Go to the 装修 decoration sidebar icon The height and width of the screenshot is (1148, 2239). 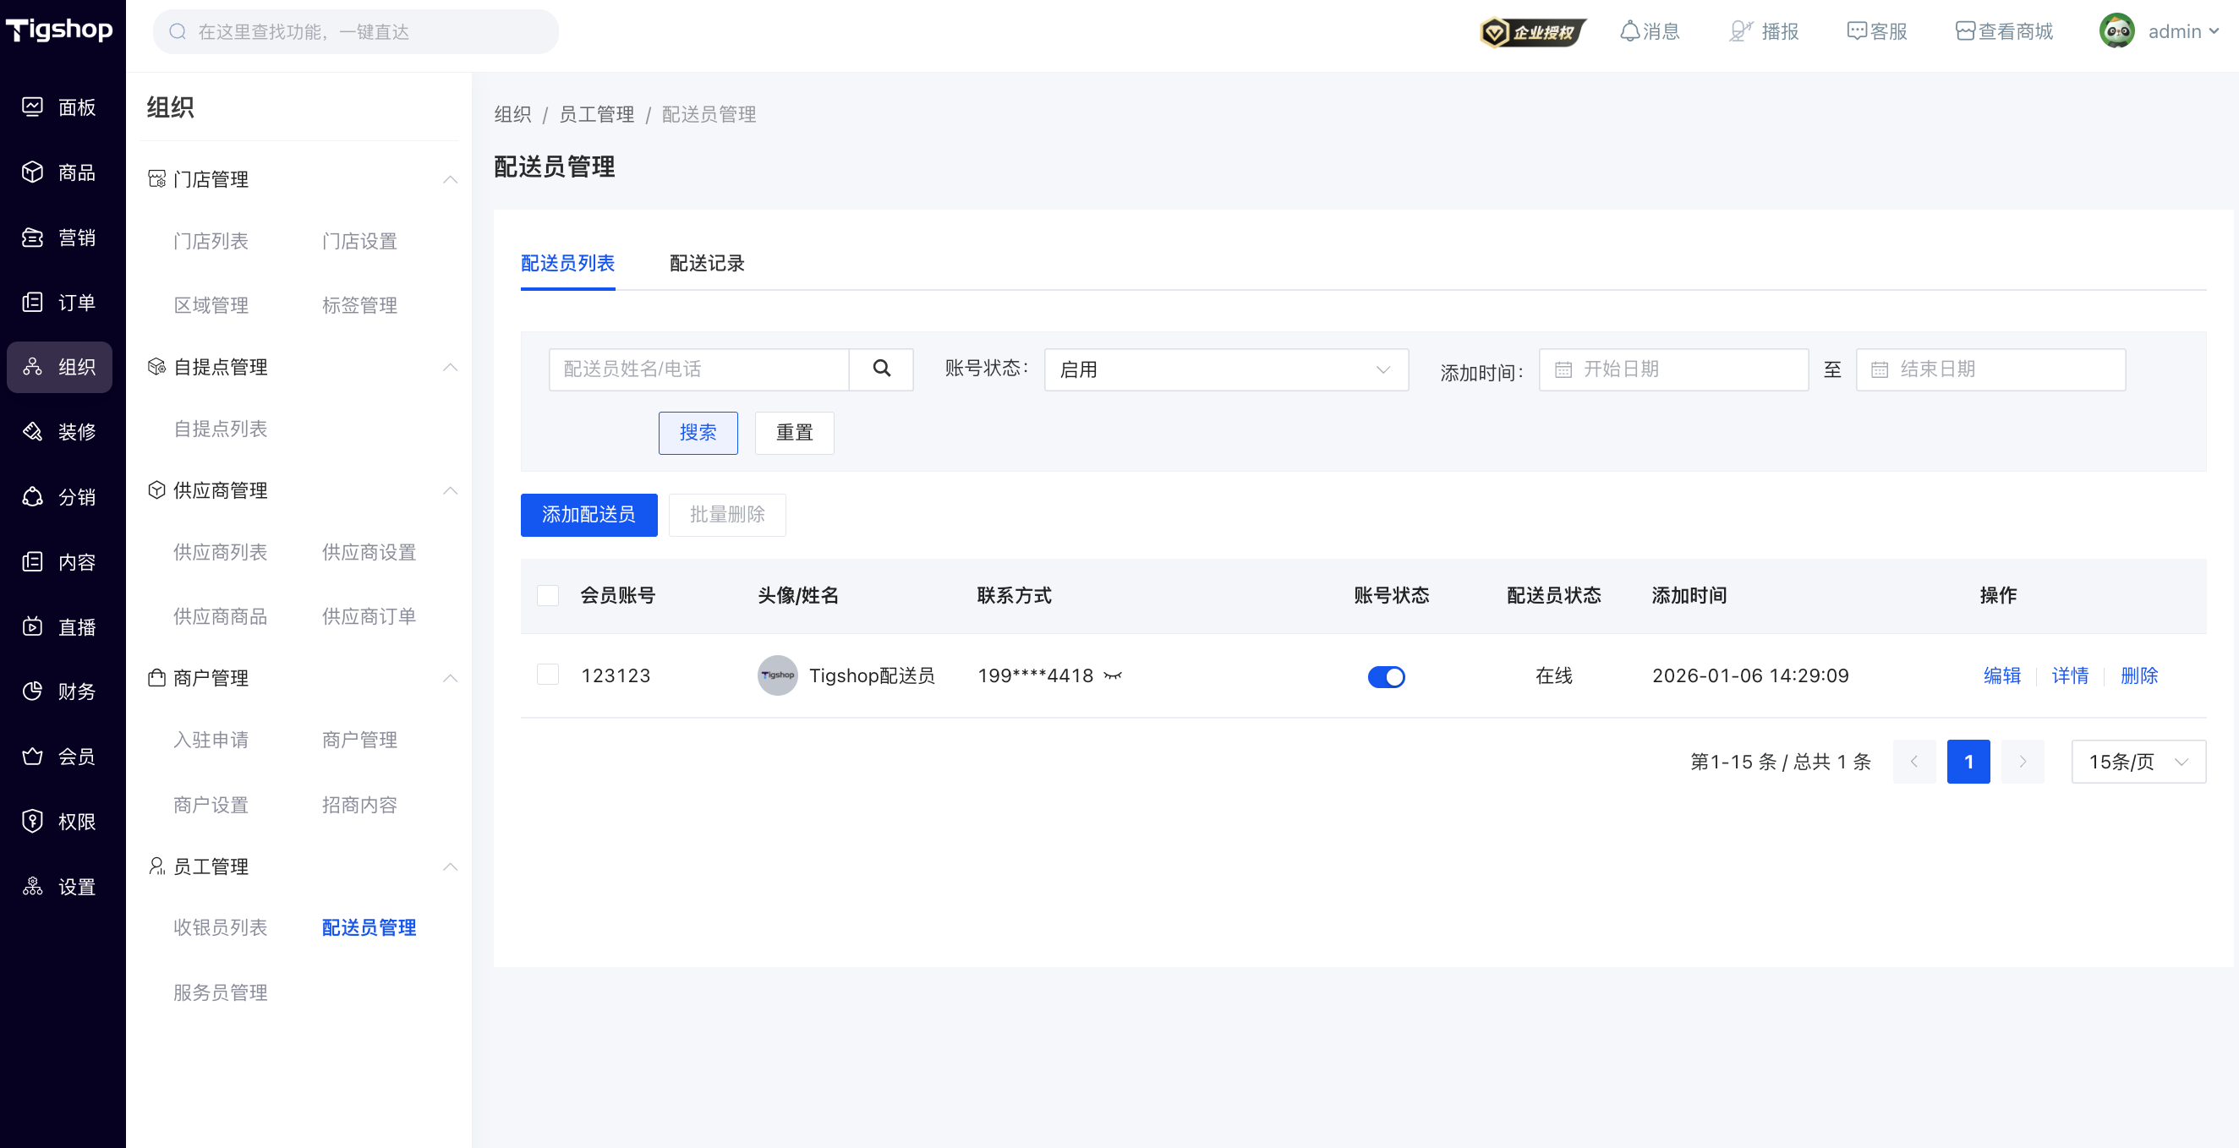(32, 431)
